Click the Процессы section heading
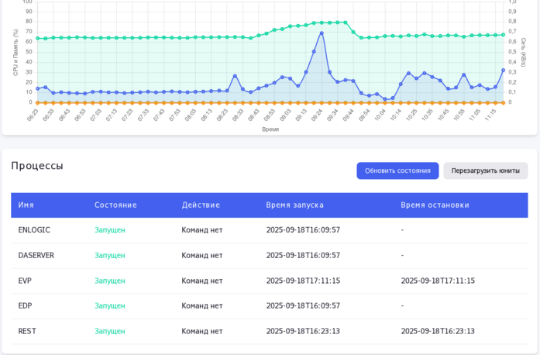The height and width of the screenshot is (355, 540). point(37,165)
